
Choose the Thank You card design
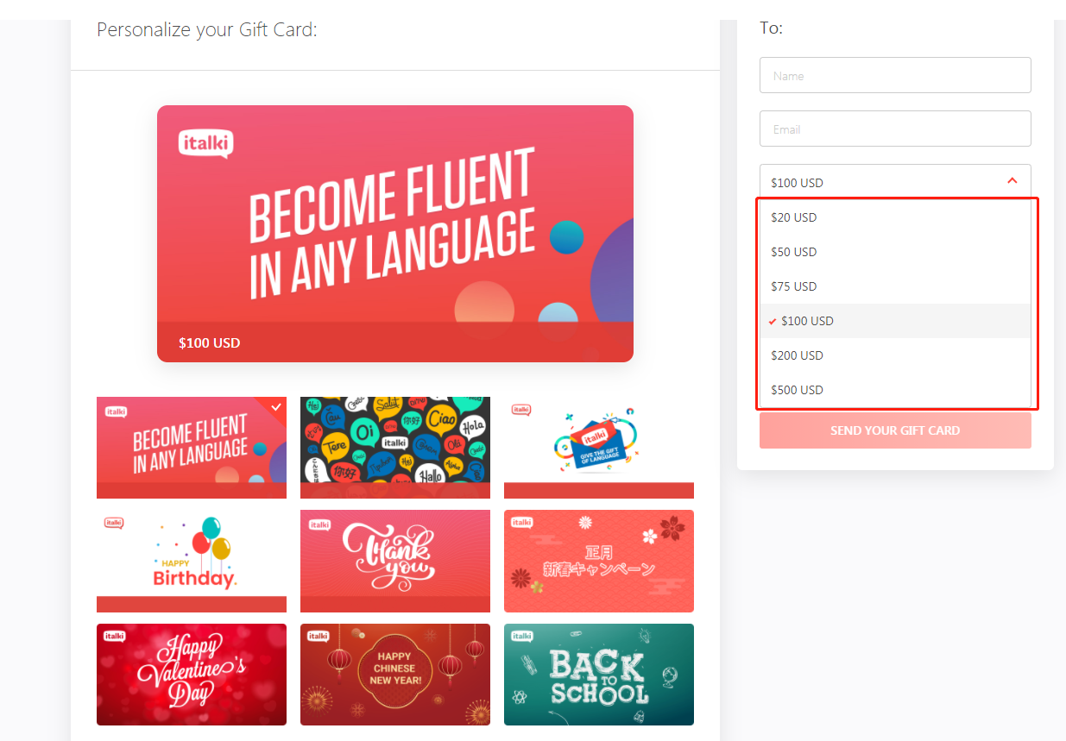tap(395, 562)
